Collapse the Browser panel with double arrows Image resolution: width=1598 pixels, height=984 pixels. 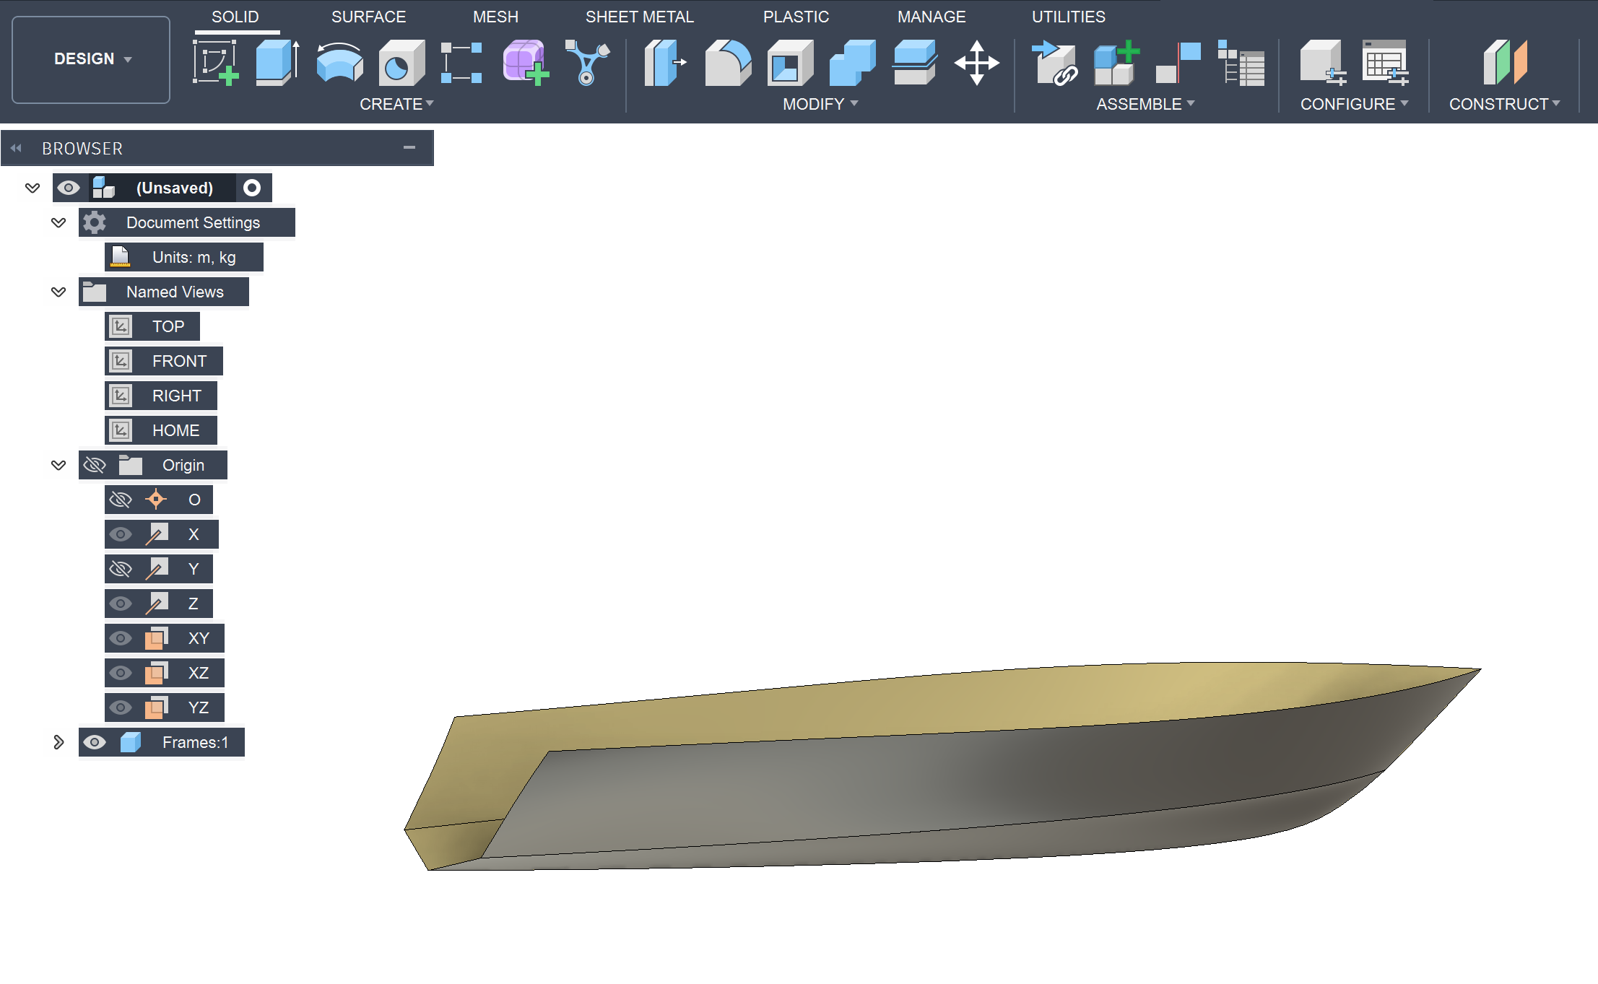pyautogui.click(x=16, y=148)
